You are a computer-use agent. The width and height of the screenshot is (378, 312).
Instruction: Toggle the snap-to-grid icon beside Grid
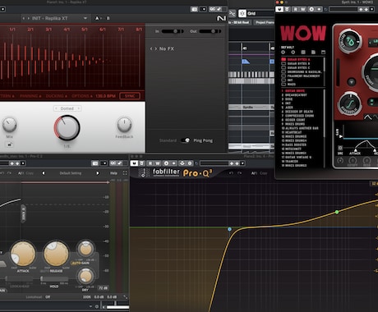pos(242,13)
